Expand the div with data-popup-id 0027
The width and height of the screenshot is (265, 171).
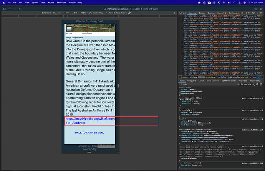183,22
